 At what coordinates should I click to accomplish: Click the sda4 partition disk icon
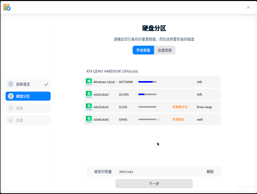click(89, 119)
